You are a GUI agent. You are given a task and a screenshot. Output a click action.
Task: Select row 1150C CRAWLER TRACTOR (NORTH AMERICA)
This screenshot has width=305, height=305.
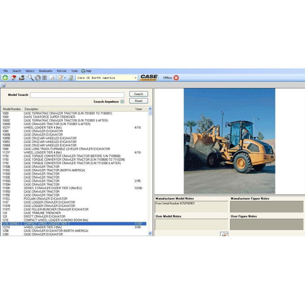[x=74, y=170]
